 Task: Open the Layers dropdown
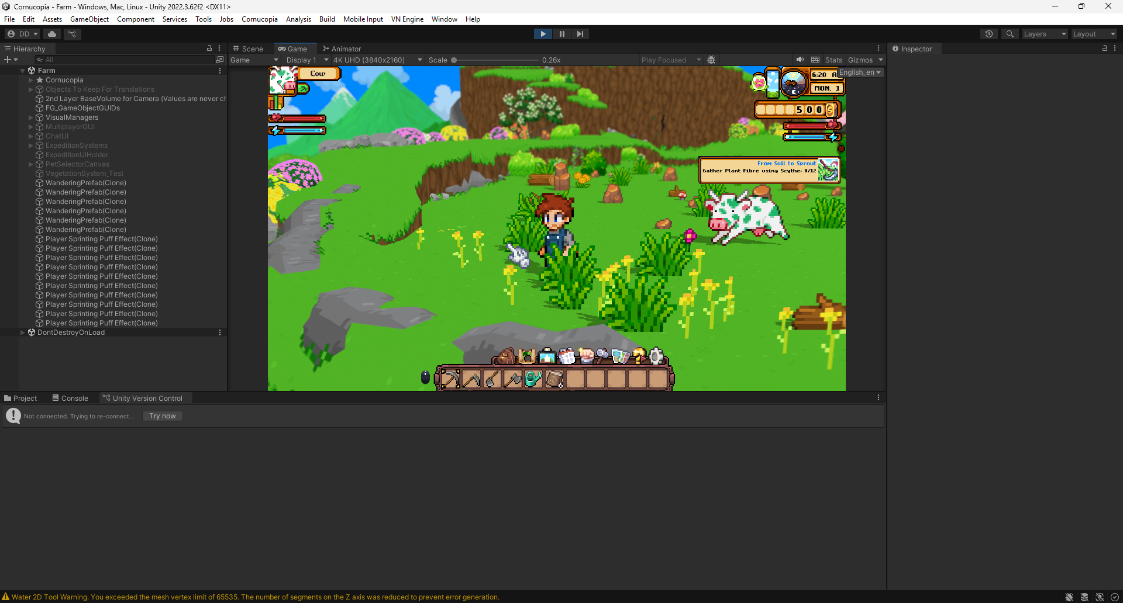[x=1045, y=34]
